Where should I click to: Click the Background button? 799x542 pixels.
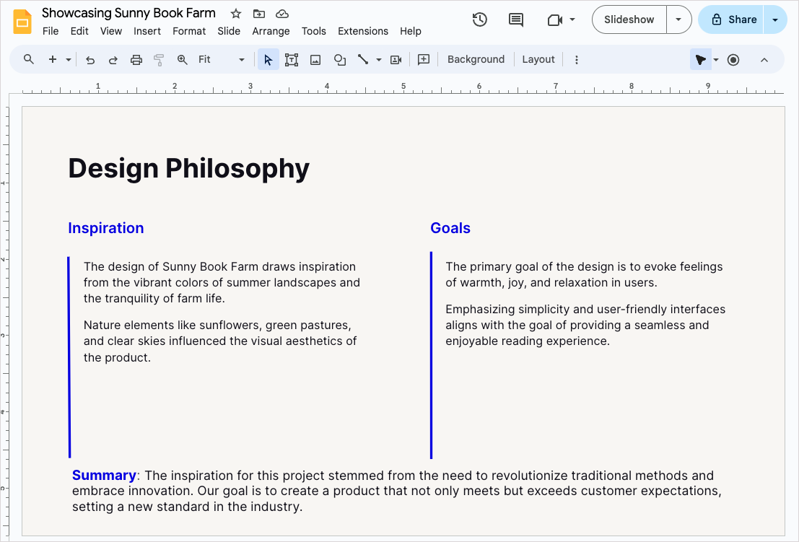click(476, 60)
